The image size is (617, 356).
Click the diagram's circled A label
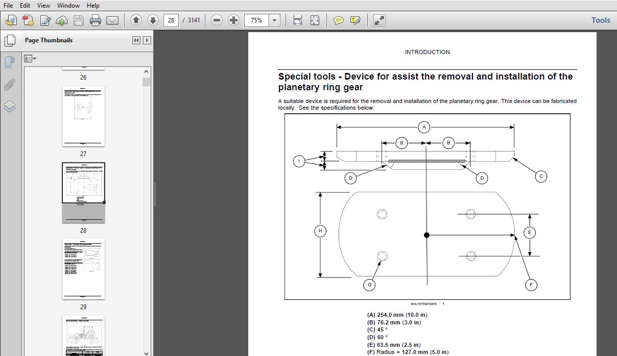tap(424, 127)
